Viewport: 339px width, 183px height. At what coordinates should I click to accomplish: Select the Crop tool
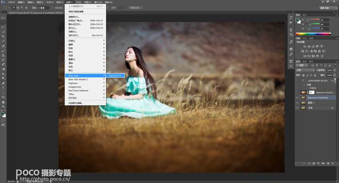tap(3, 37)
